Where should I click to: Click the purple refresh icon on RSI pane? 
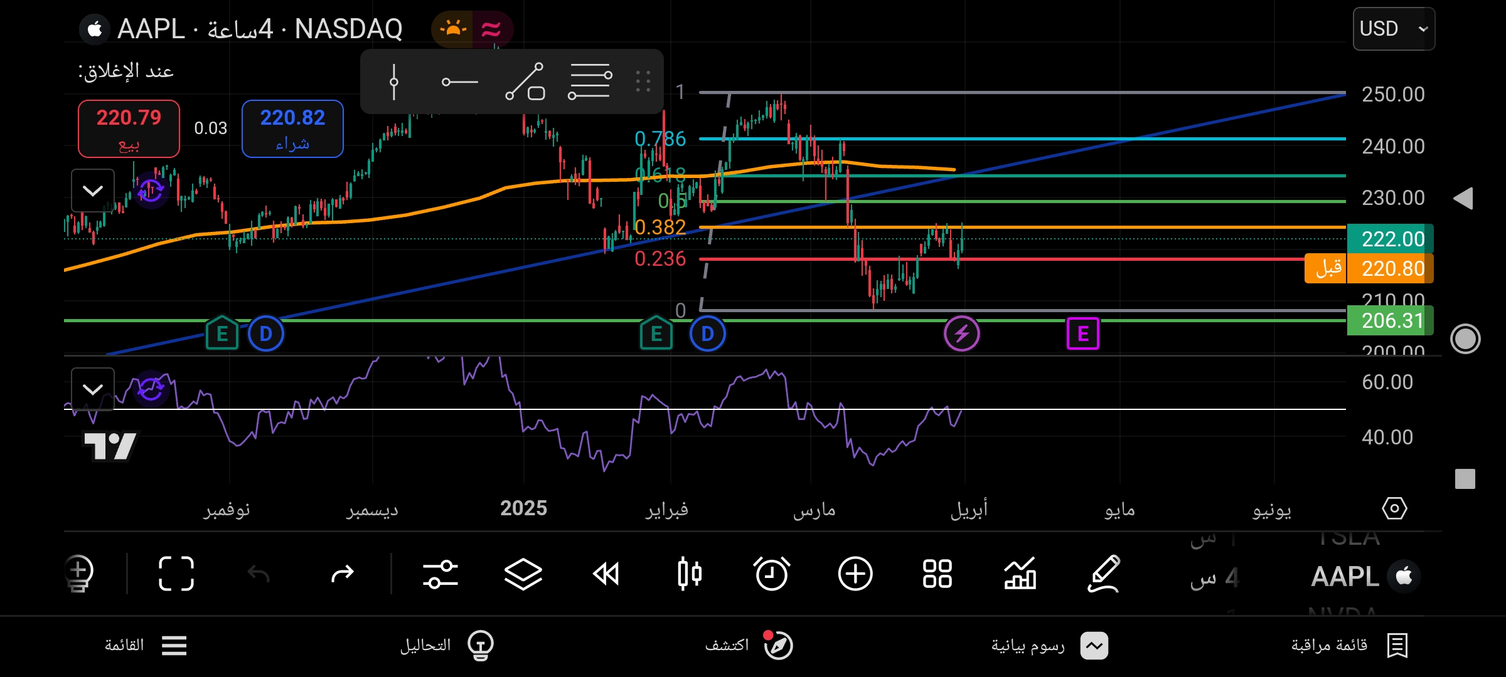[151, 389]
